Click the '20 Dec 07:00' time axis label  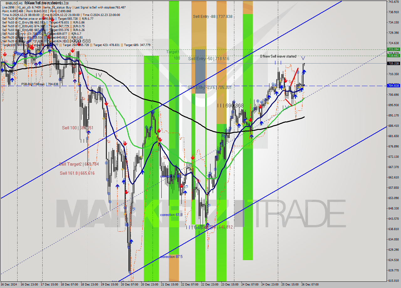[129, 285]
